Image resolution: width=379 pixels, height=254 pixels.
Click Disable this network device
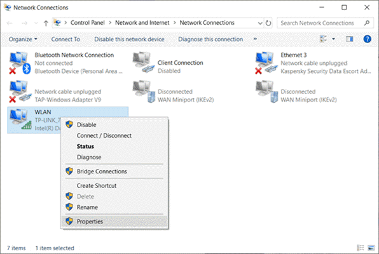(x=129, y=39)
